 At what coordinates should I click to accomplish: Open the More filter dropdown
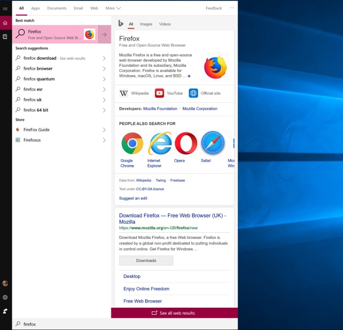pos(113,8)
